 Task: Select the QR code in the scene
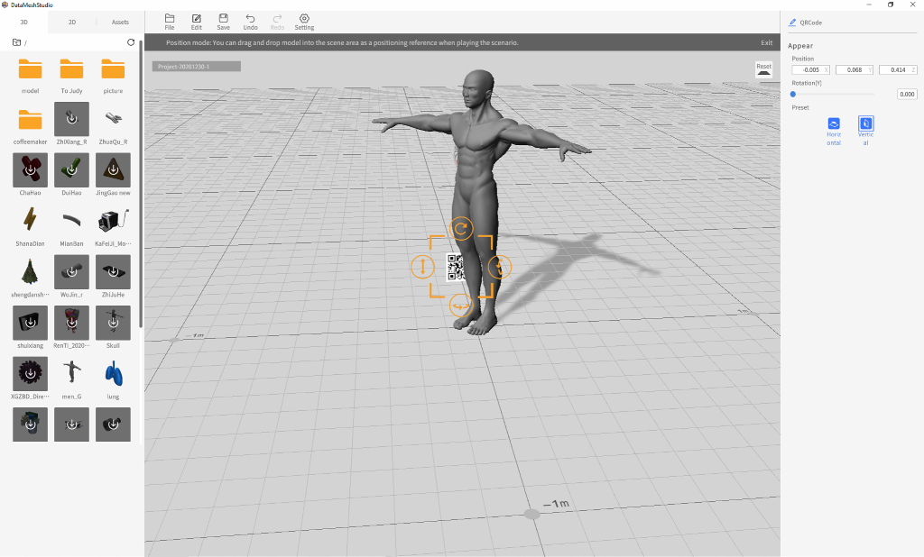pos(456,268)
